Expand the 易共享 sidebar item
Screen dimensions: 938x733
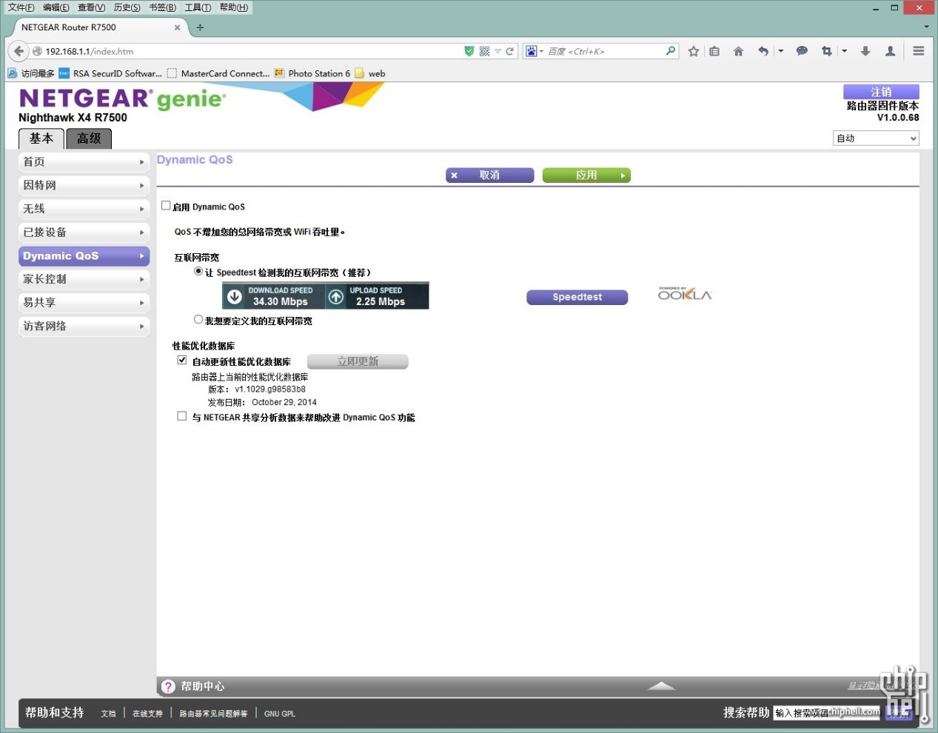click(x=84, y=303)
